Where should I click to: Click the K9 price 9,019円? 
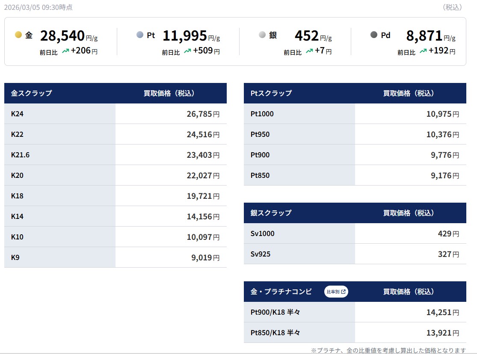point(205,258)
